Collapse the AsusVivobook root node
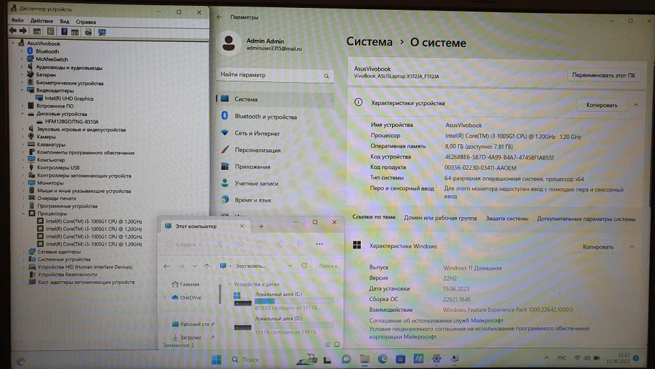The height and width of the screenshot is (369, 655). pyautogui.click(x=13, y=43)
